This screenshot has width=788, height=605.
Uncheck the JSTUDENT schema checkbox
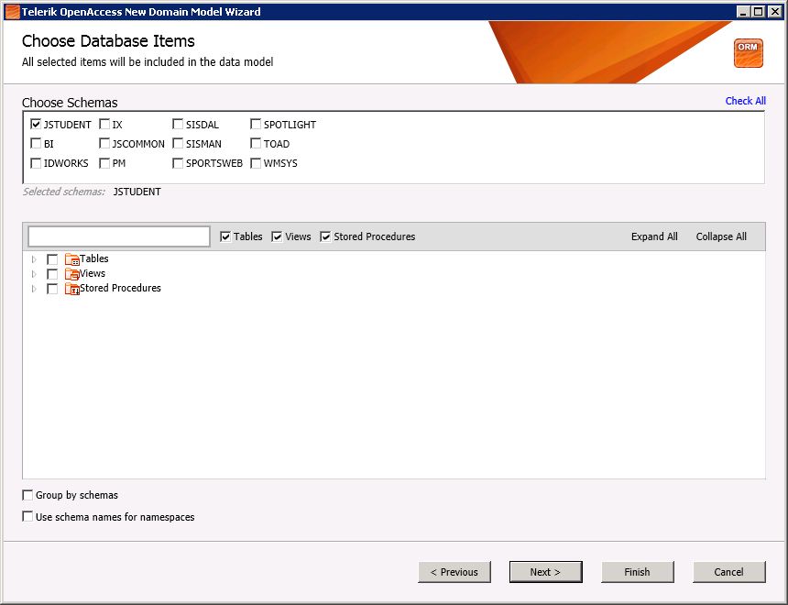(36, 124)
